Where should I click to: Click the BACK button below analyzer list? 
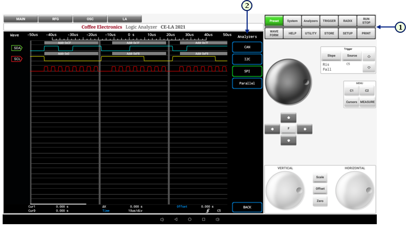point(247,207)
